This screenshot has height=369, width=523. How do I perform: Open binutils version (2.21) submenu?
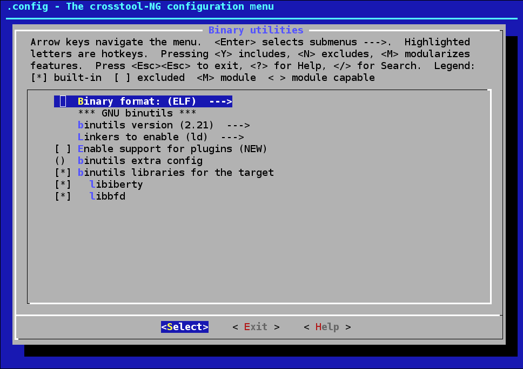[x=164, y=125]
